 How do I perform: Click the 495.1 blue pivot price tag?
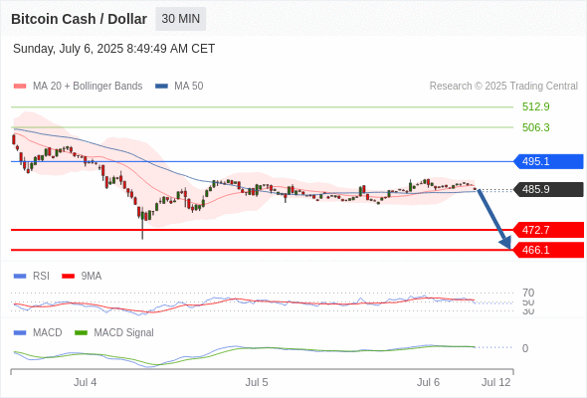548,161
